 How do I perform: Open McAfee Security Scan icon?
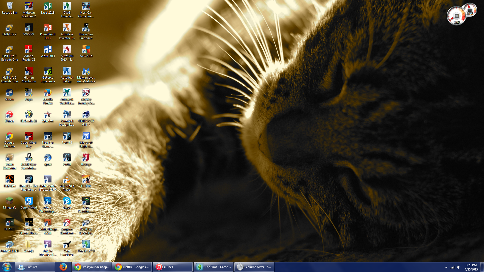click(86, 97)
